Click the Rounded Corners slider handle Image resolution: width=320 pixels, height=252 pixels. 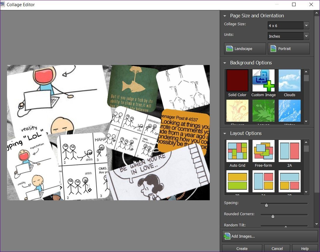coord(273,216)
